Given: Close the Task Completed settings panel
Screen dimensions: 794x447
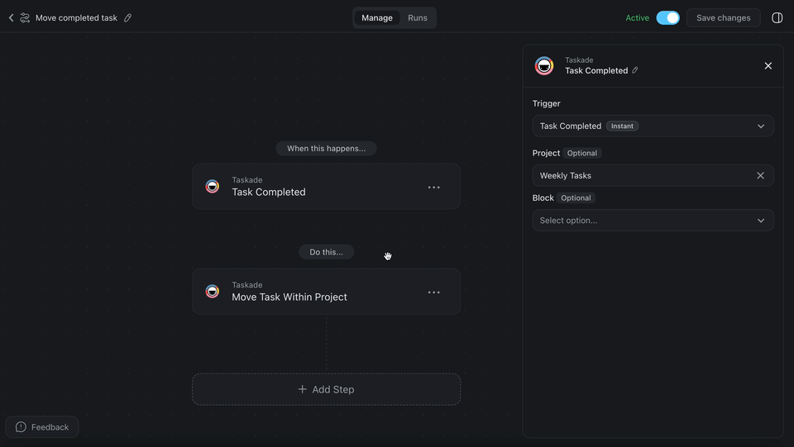Looking at the screenshot, I should (x=768, y=66).
